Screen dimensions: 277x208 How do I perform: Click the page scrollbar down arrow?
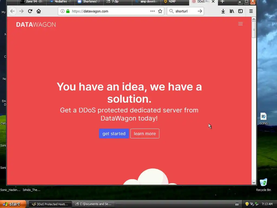(254, 183)
